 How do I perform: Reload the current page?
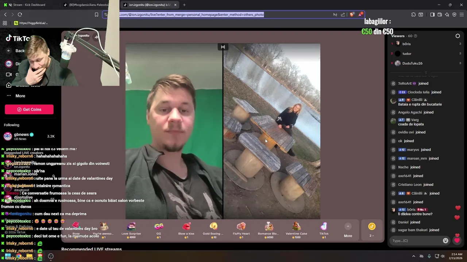click(x=20, y=15)
